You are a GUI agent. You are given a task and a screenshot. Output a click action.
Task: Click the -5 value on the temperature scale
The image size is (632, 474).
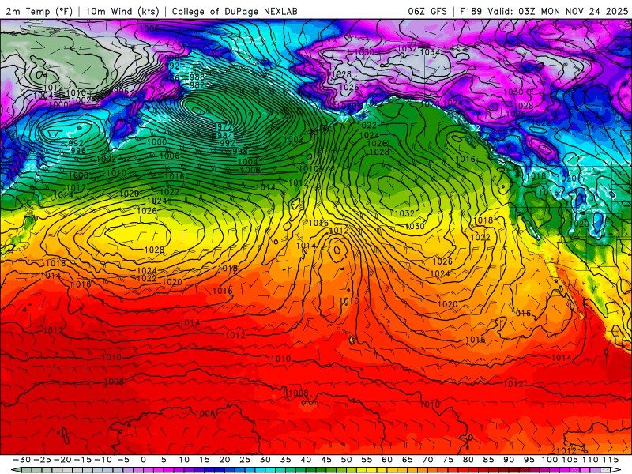pyautogui.click(x=123, y=460)
